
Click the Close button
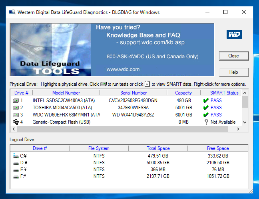234,56
